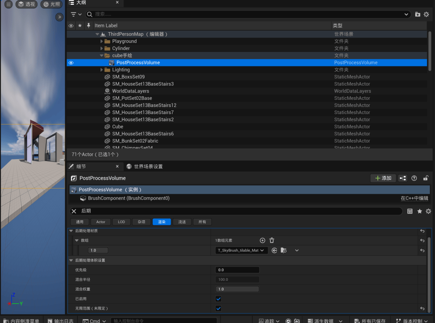The width and height of the screenshot is (435, 323).
Task: Open the Output Log (输出日志)
Action: (60, 321)
